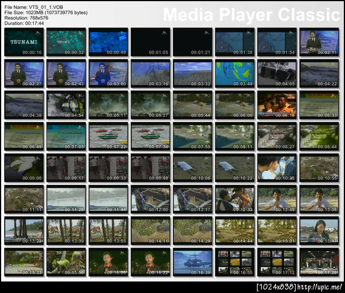Screen dimensions: 345x293
Task: Click the thumbnail at 00:13:55
Action: 108,231
